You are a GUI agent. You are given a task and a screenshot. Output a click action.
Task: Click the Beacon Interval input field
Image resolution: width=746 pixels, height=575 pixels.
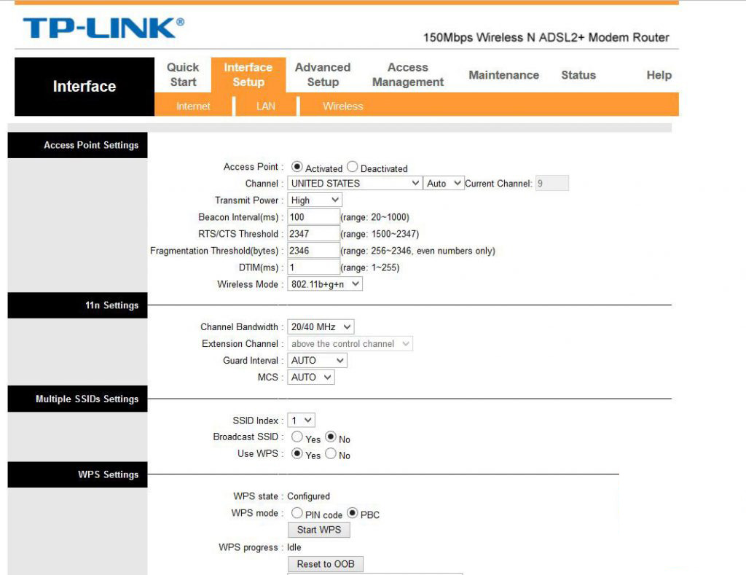pyautogui.click(x=313, y=217)
